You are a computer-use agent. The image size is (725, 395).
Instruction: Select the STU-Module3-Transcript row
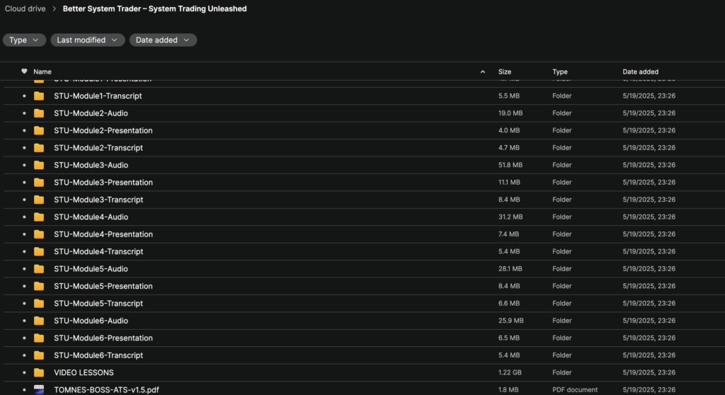[365, 200]
